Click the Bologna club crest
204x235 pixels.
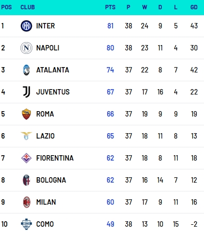(x=26, y=180)
